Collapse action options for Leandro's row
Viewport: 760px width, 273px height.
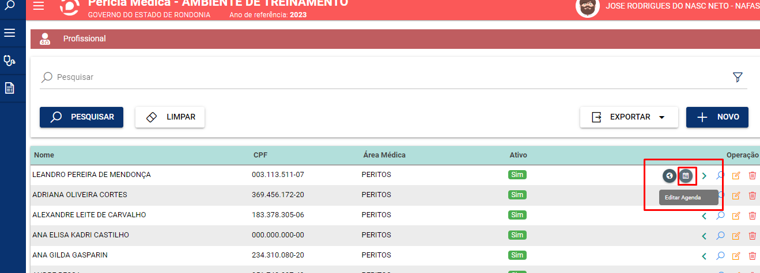pos(704,176)
